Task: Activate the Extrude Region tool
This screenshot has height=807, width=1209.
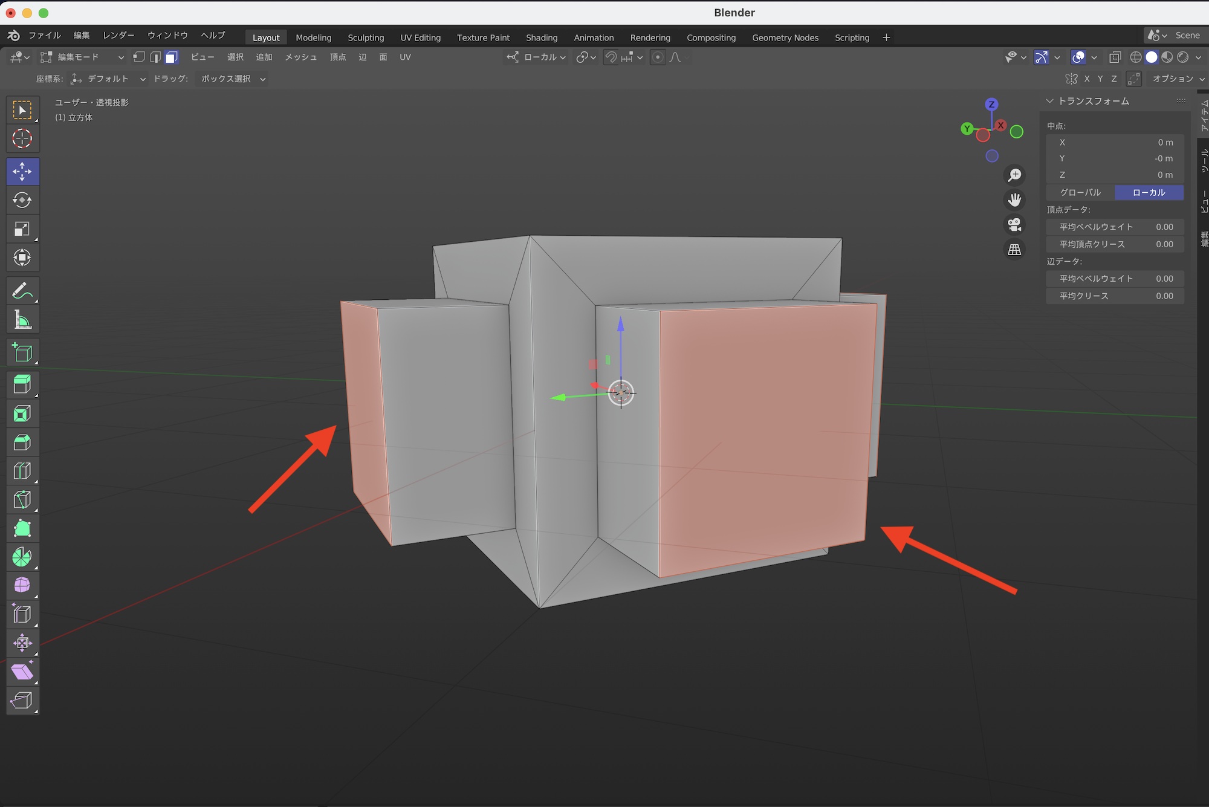Action: (22, 385)
